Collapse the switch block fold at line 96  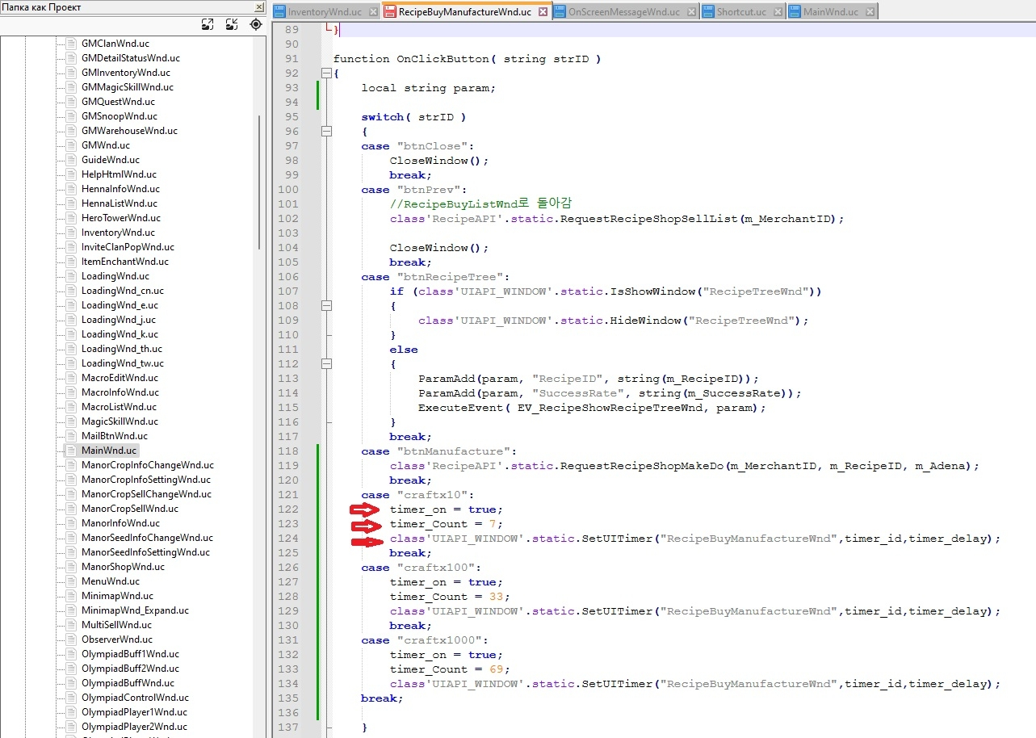click(326, 132)
